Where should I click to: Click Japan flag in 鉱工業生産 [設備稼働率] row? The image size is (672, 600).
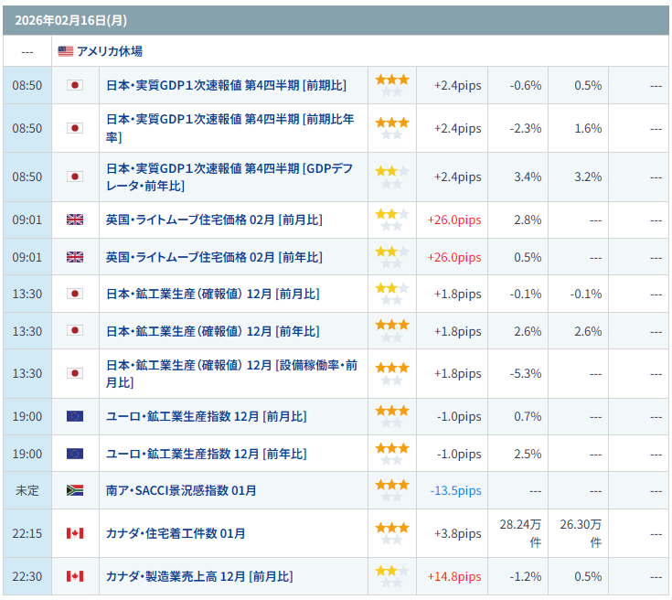click(75, 373)
